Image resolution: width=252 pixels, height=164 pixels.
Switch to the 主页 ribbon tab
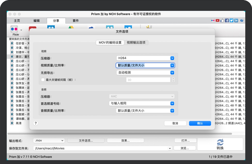pyautogui.click(x=17, y=21)
